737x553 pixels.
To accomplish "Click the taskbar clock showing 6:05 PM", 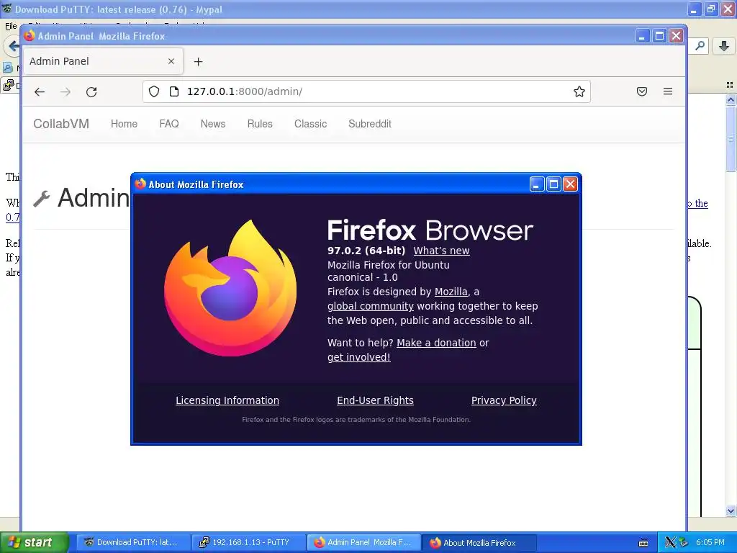I will (710, 543).
